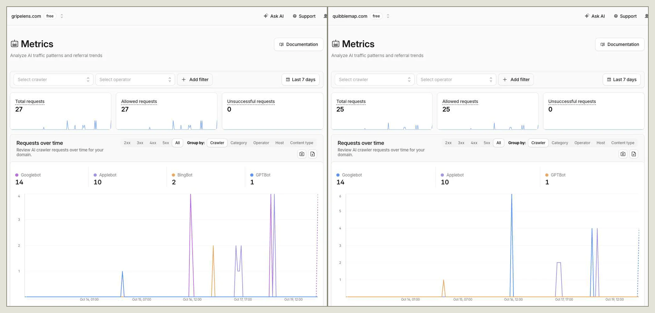Select All status filter in quibblemap chart
The width and height of the screenshot is (655, 313).
499,143
